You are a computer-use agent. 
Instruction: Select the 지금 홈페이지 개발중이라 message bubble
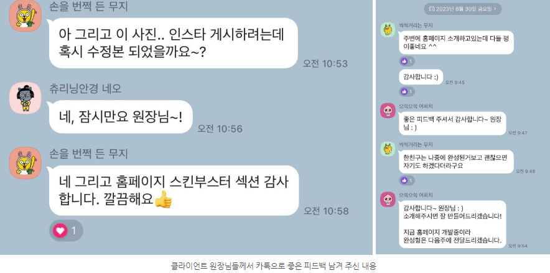tap(452, 224)
